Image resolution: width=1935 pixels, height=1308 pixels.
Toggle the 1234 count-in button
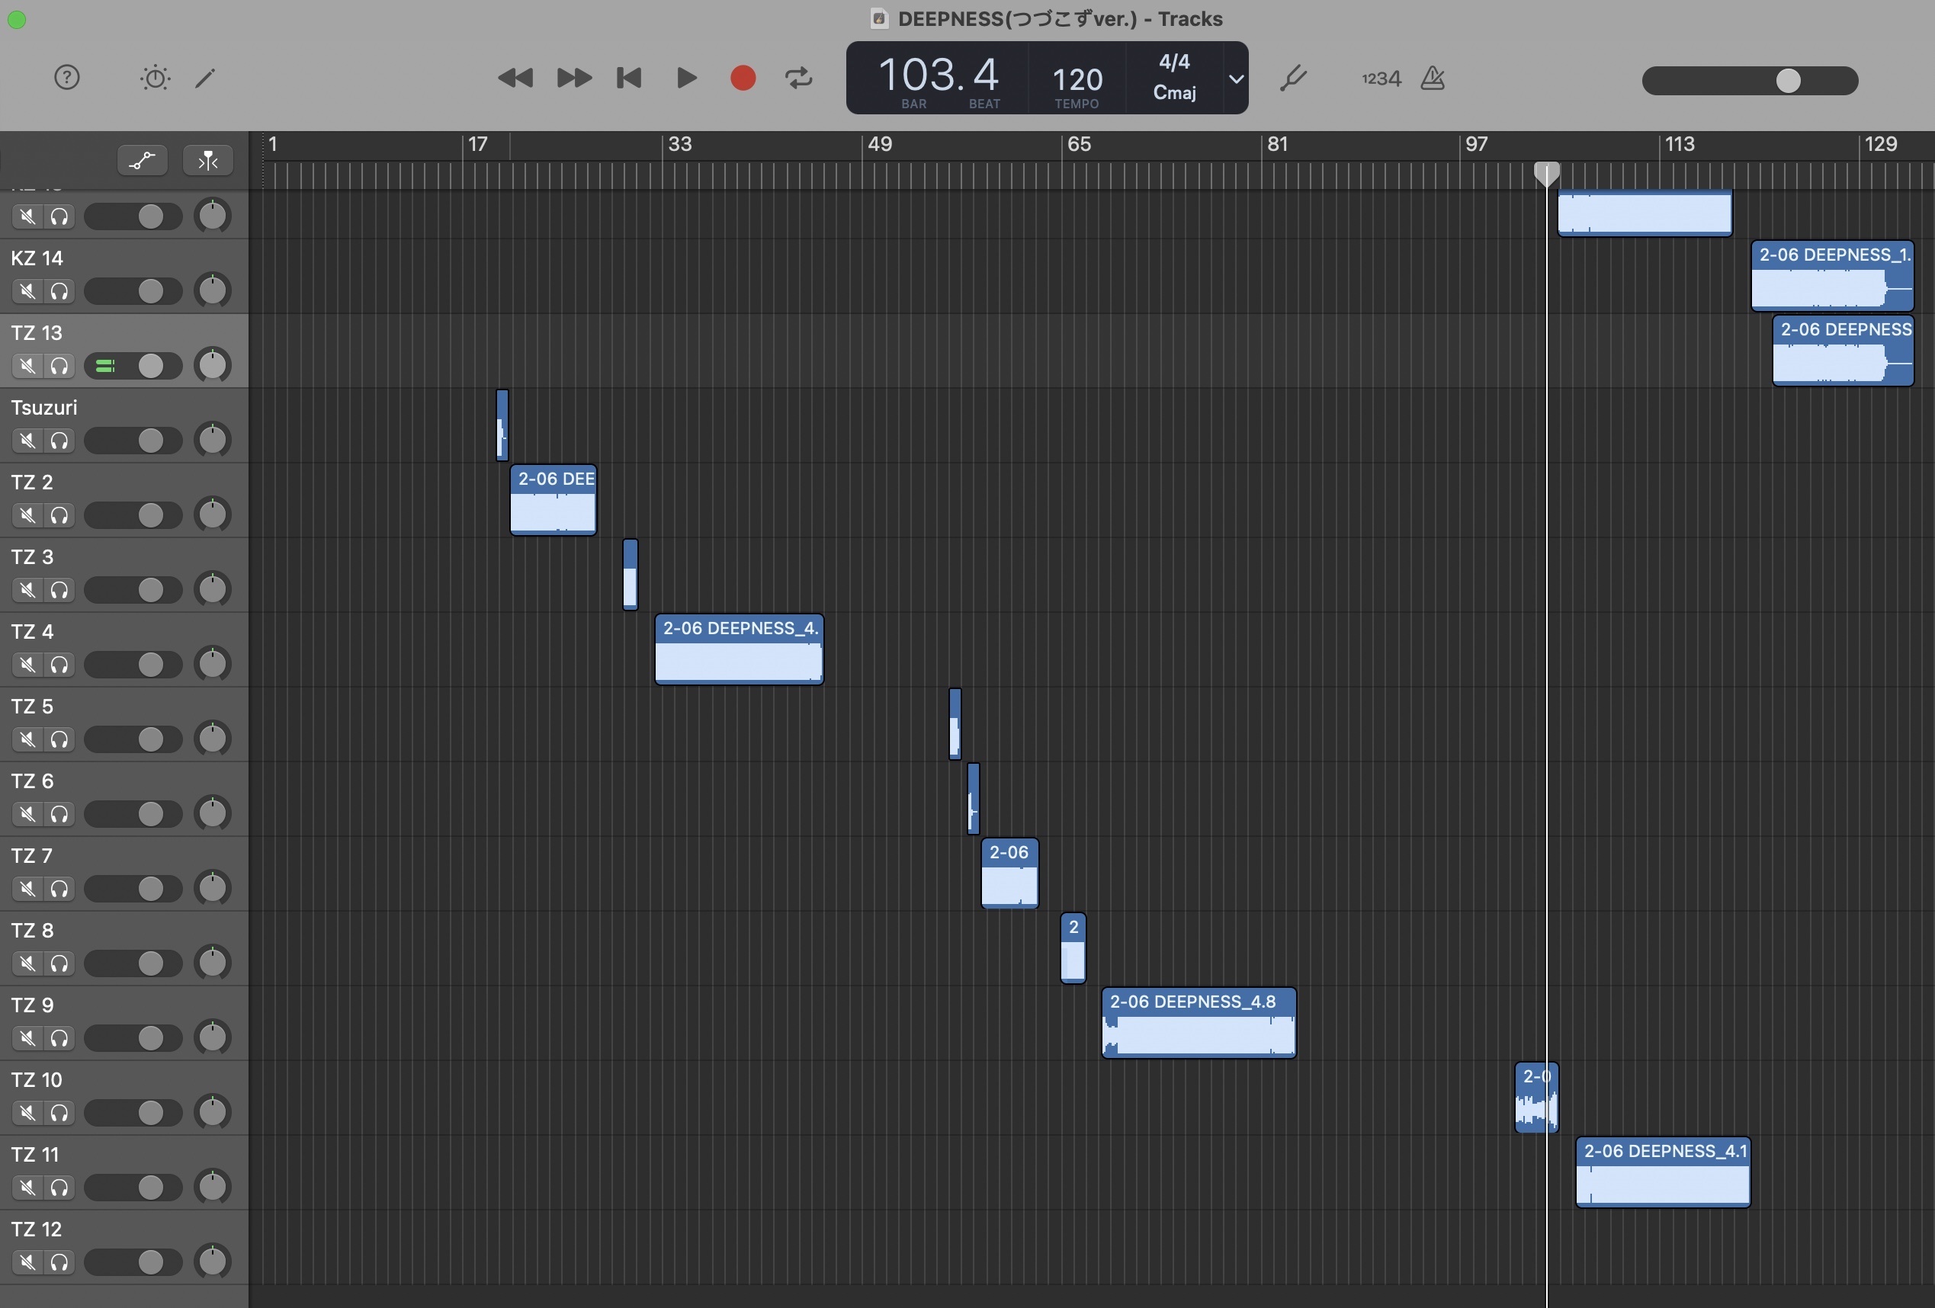pos(1381,79)
